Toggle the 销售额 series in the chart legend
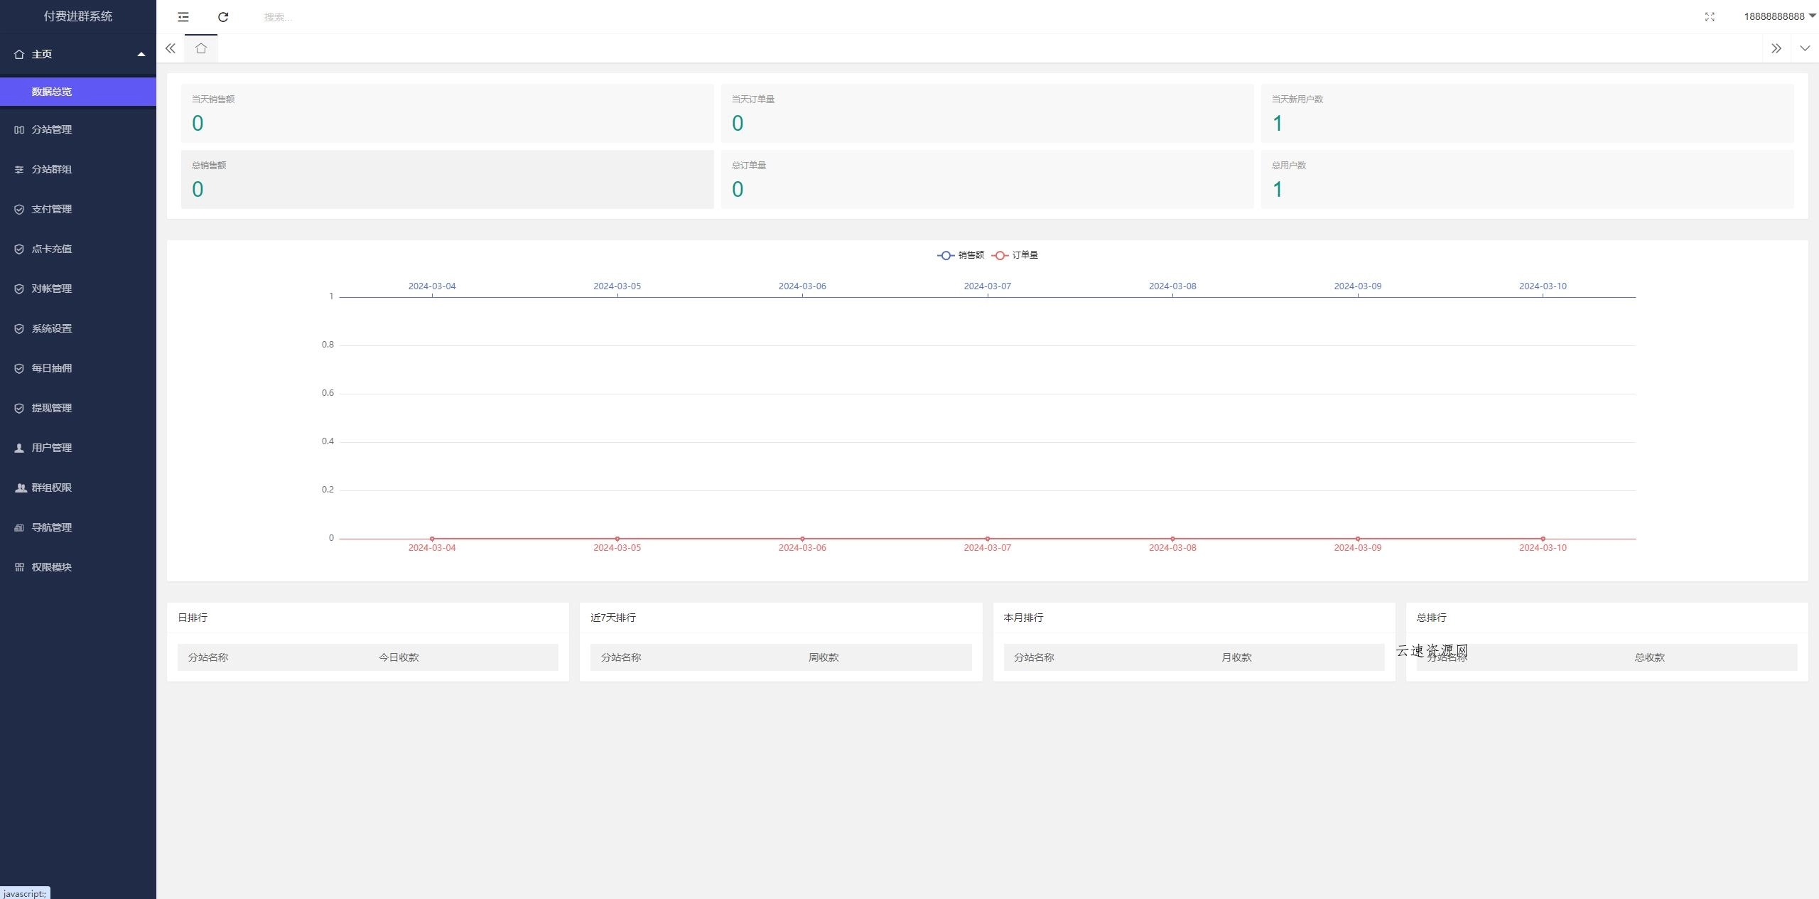Viewport: 1819px width, 899px height. [x=961, y=255]
